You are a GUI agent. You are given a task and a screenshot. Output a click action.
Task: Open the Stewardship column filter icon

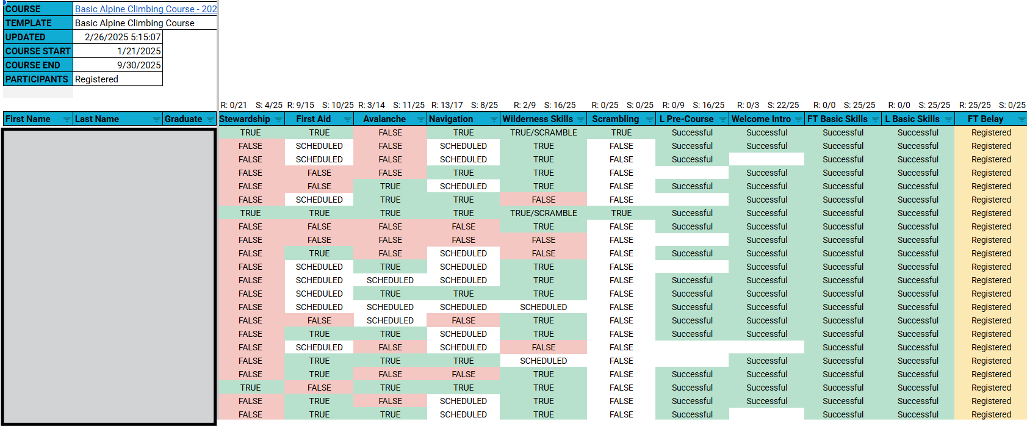(x=278, y=120)
